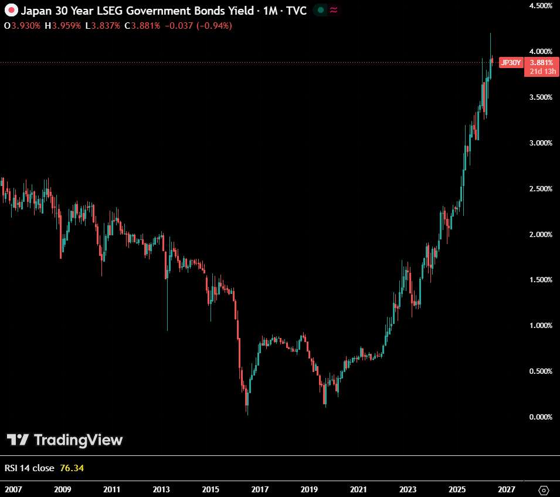The width and height of the screenshot is (560, 497).
Task: Click the 2013 label on time axis
Action: pyautogui.click(x=161, y=489)
